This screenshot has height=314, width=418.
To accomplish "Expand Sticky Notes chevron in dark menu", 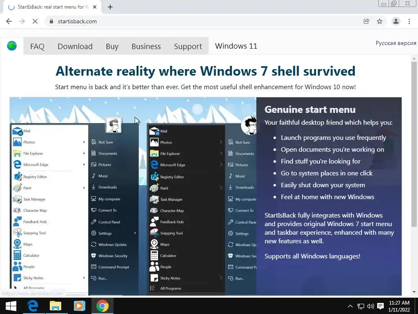I will pos(221,278).
